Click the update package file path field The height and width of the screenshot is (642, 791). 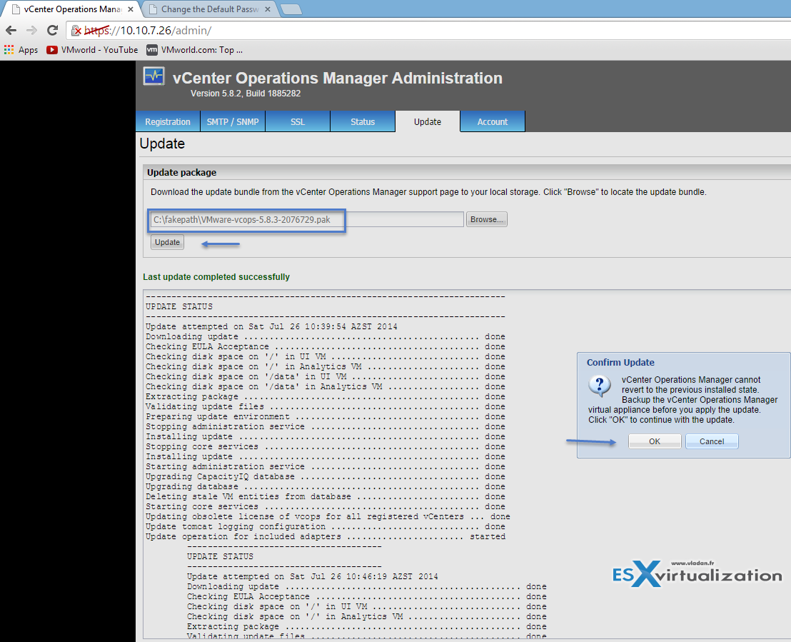(307, 219)
